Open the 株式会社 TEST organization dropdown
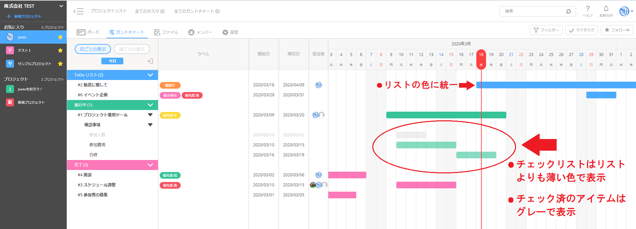This screenshot has width=636, height=229. [61, 6]
